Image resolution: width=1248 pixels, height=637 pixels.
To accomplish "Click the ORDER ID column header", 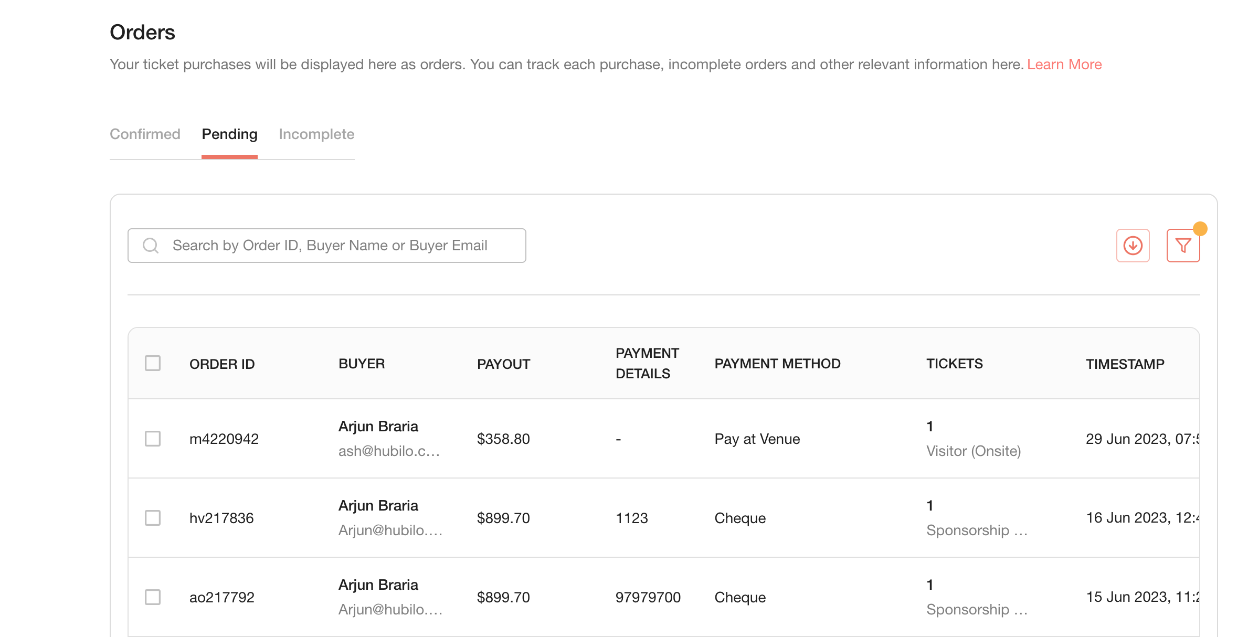I will coord(222,364).
